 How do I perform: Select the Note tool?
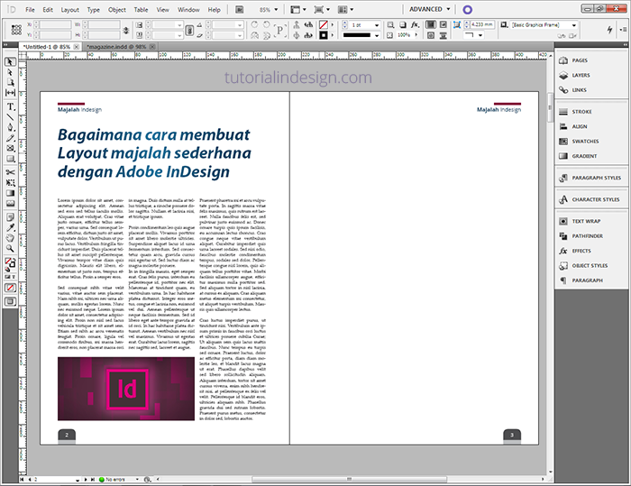tap(11, 217)
